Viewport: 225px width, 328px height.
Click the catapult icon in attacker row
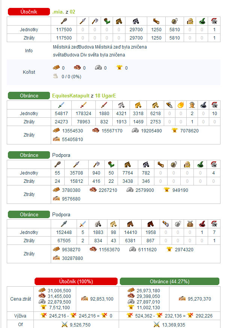click(174, 21)
